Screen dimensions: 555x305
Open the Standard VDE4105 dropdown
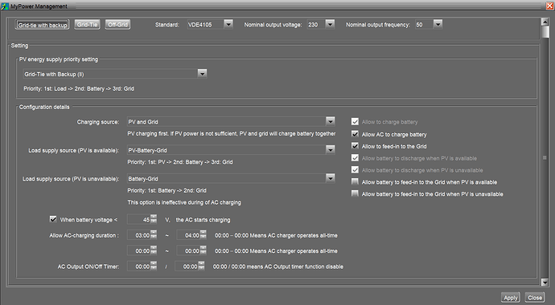[228, 24]
